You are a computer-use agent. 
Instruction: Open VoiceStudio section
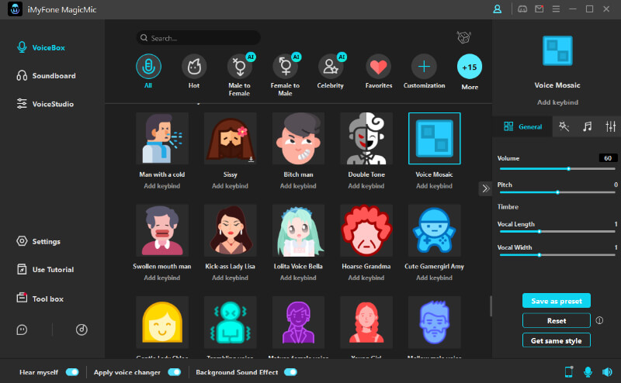coord(45,104)
